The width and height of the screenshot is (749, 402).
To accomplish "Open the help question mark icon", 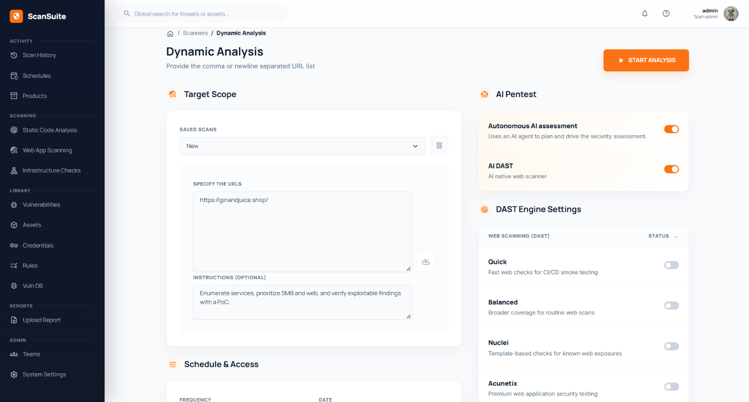I will (x=666, y=14).
